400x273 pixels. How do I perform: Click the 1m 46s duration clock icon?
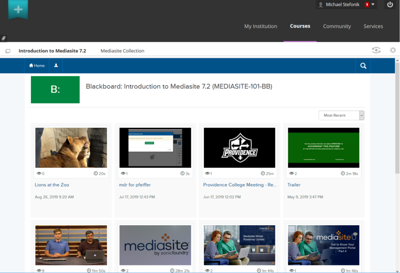tap(343, 270)
